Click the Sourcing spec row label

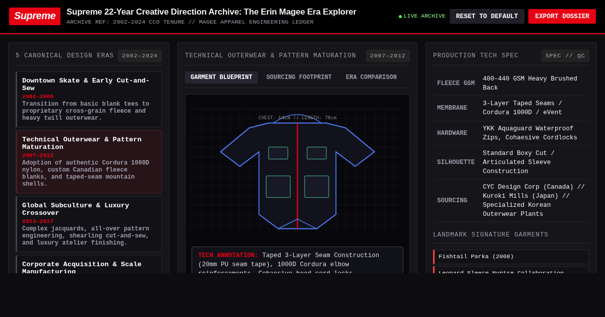tap(452, 201)
